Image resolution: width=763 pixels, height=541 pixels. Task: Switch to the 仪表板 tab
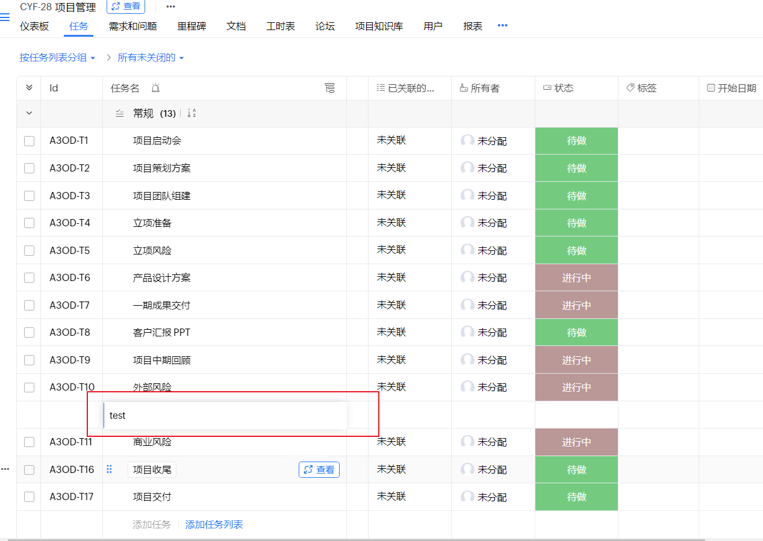(x=34, y=26)
